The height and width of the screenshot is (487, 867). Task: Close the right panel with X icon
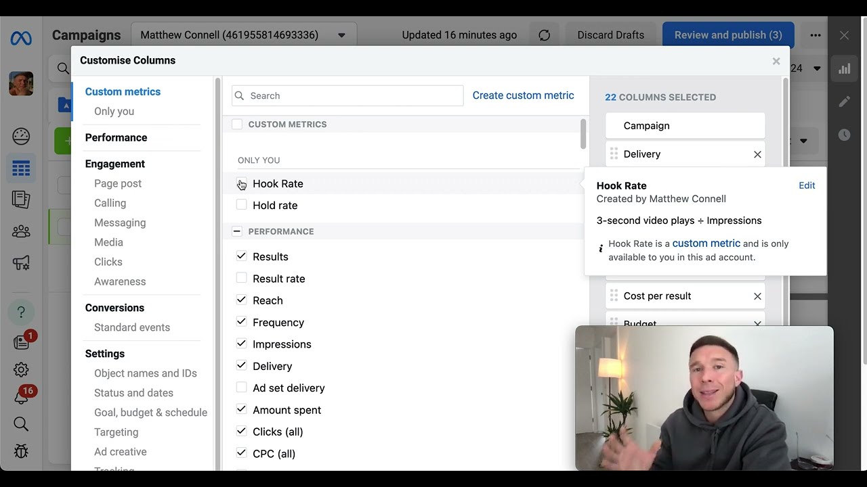[844, 35]
